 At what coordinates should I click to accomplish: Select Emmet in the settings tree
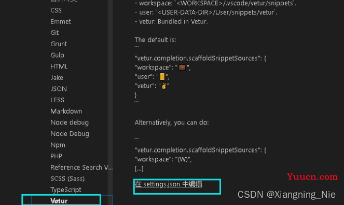point(61,21)
